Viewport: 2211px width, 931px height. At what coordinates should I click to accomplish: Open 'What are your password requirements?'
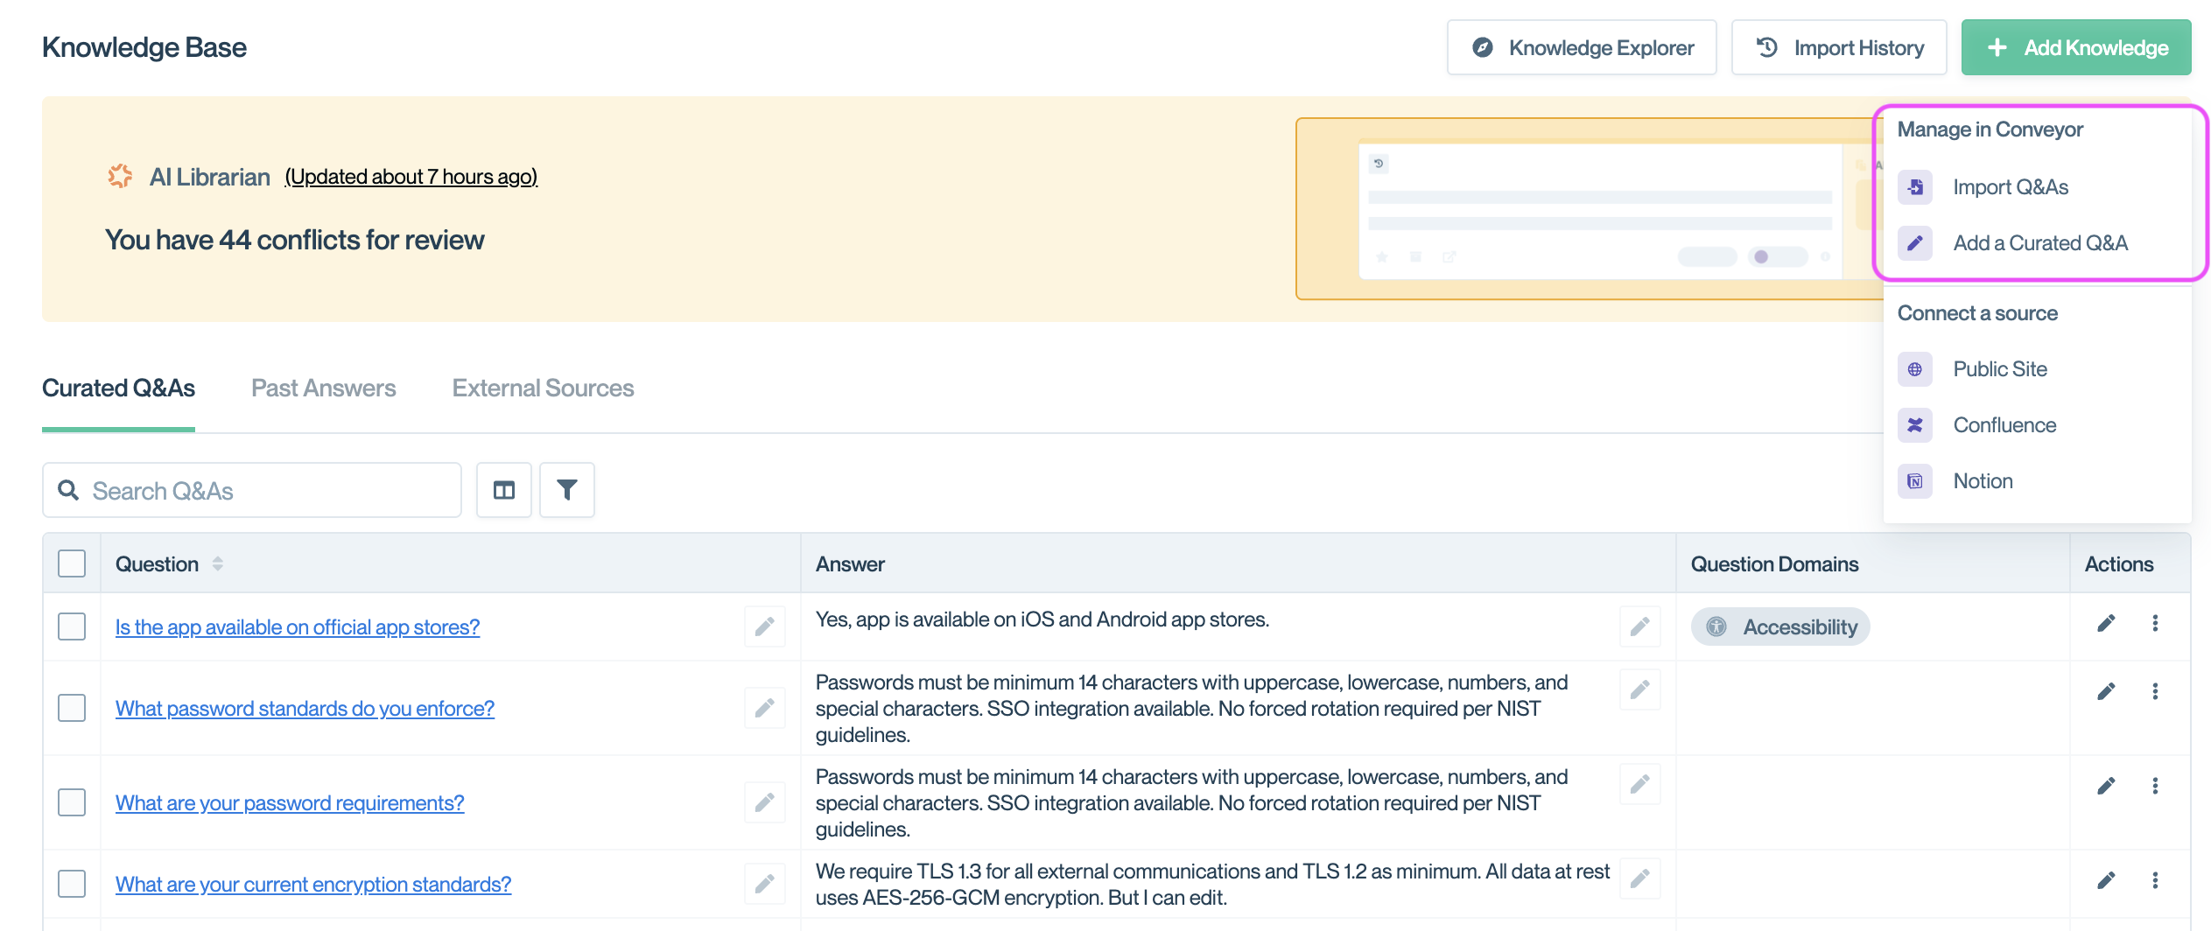pos(290,803)
